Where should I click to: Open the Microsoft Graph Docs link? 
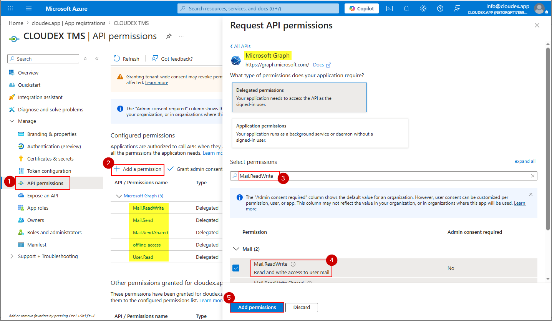point(322,65)
